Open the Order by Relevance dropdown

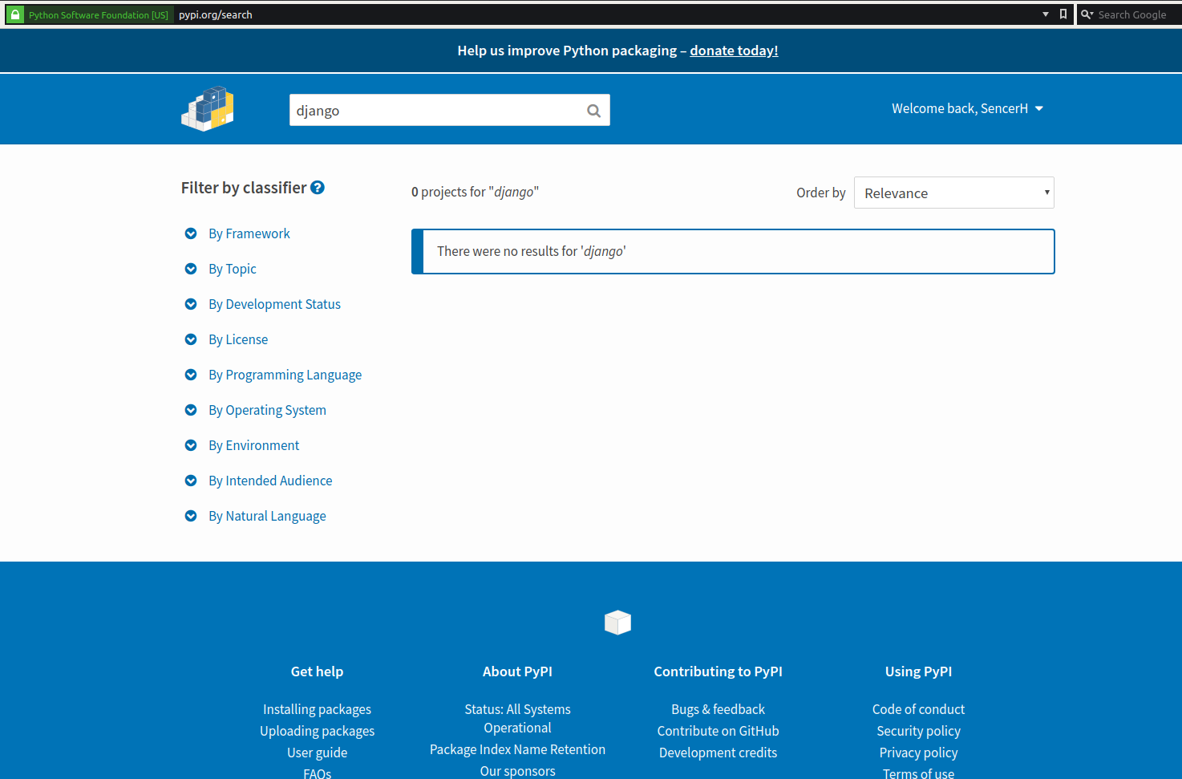click(954, 193)
